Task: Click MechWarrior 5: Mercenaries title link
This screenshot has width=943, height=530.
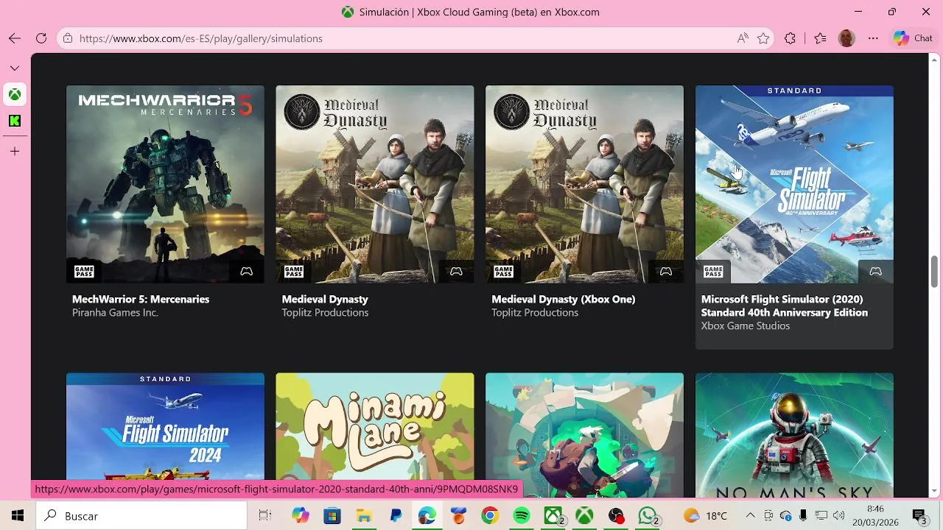Action: pos(141,299)
